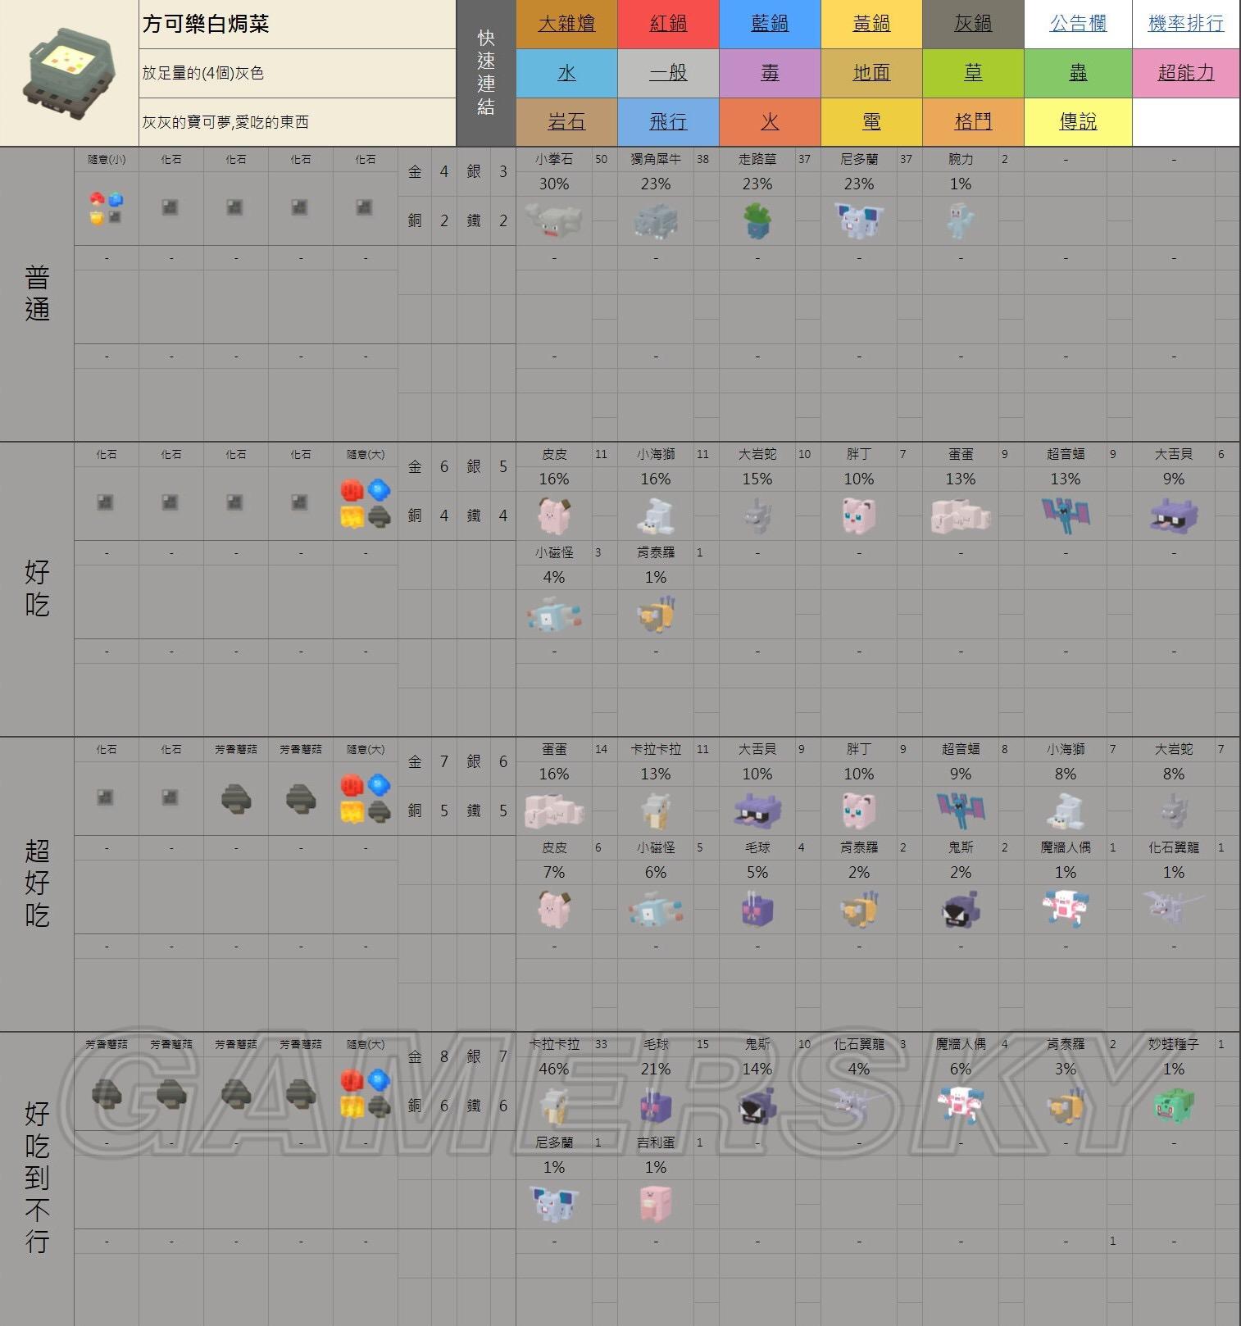Click the 鬼斯 icon in 好吃到不行 row
The height and width of the screenshot is (1326, 1241).
(x=757, y=1106)
